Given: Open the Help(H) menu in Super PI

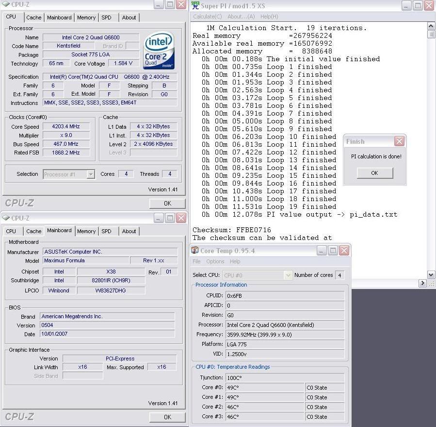Looking at the screenshot, I should pyautogui.click(x=269, y=17).
